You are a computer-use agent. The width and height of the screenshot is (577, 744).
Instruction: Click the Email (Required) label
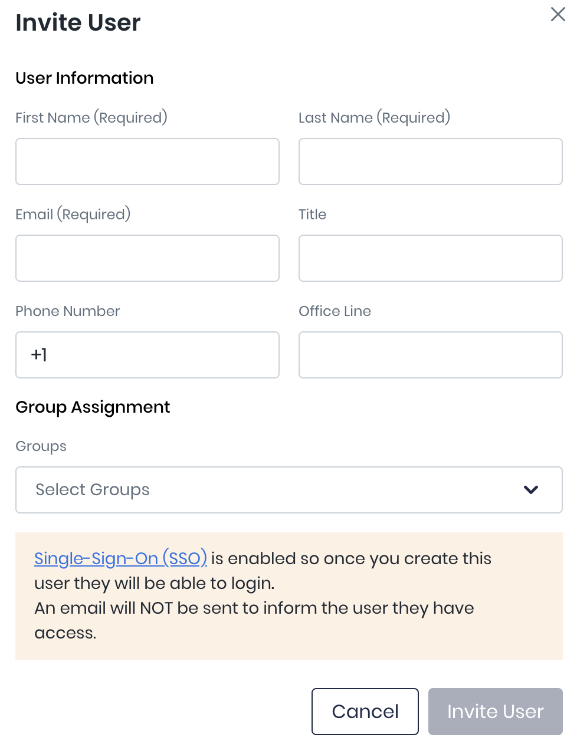pyautogui.click(x=73, y=215)
